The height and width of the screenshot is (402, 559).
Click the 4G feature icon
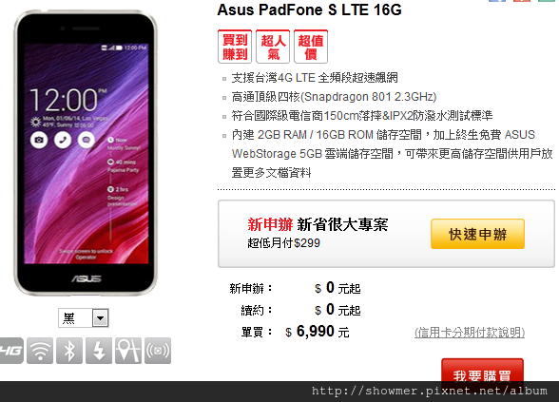coord(11,351)
